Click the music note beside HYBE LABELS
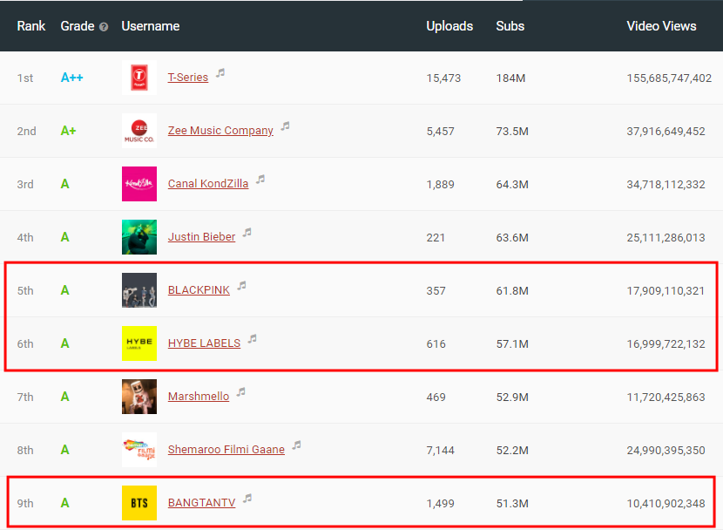This screenshot has width=723, height=530. click(x=253, y=338)
